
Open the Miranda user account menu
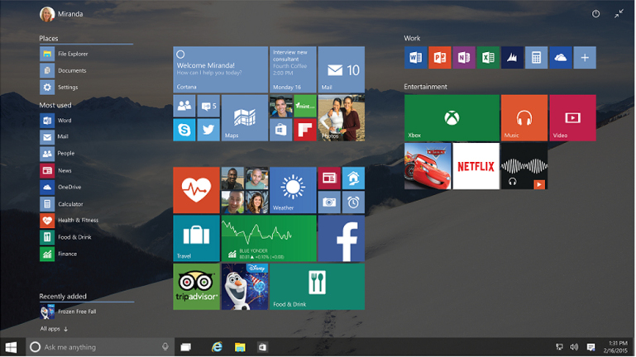coord(62,14)
